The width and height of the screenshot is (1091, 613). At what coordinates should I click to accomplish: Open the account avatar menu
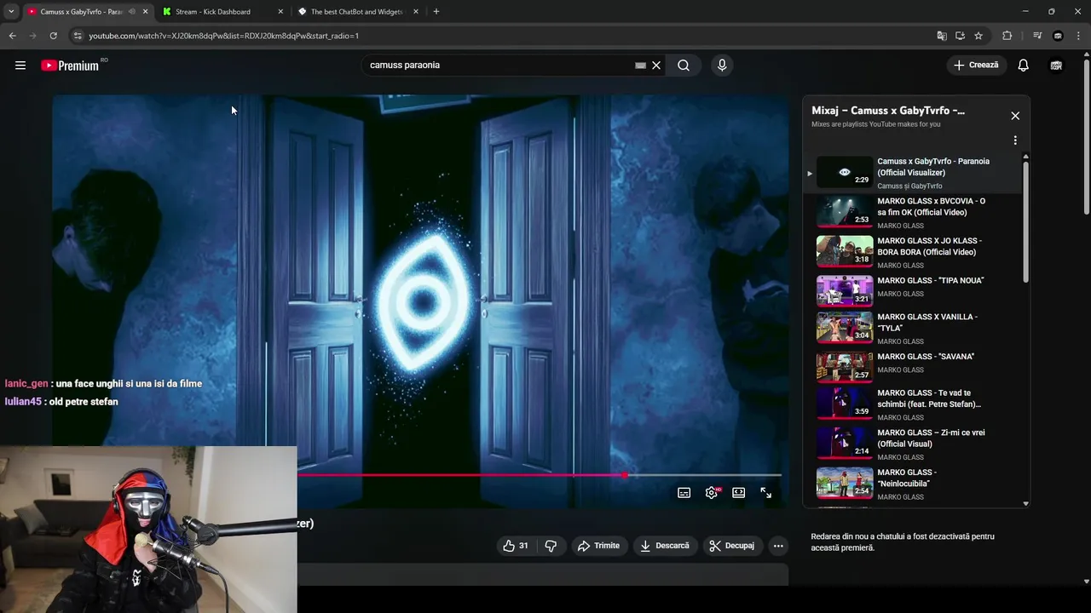[x=1056, y=65]
